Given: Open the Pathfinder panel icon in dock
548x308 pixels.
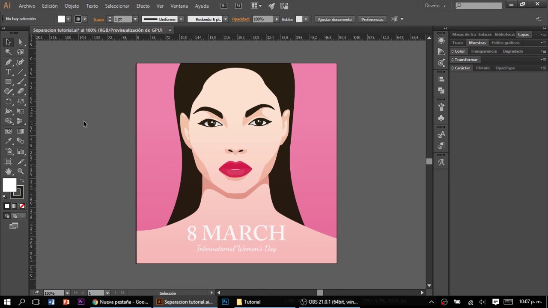Looking at the screenshot, I should tap(441, 91).
